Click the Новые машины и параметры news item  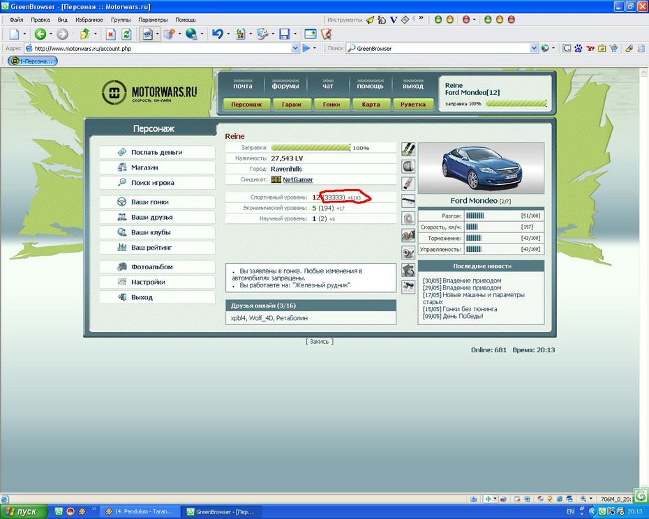pos(474,299)
